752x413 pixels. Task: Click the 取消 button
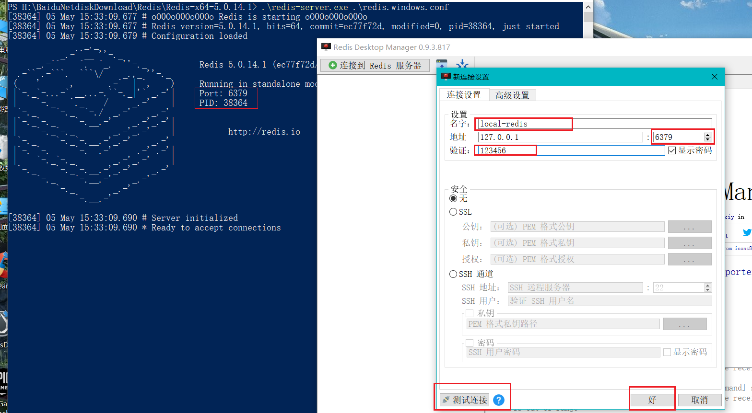coord(700,400)
